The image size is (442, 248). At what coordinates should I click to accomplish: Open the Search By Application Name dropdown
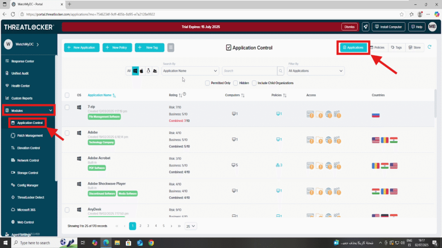pos(190,71)
